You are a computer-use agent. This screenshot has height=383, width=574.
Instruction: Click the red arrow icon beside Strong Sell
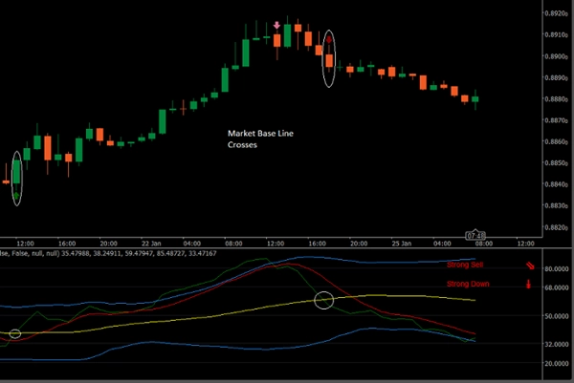525,268
